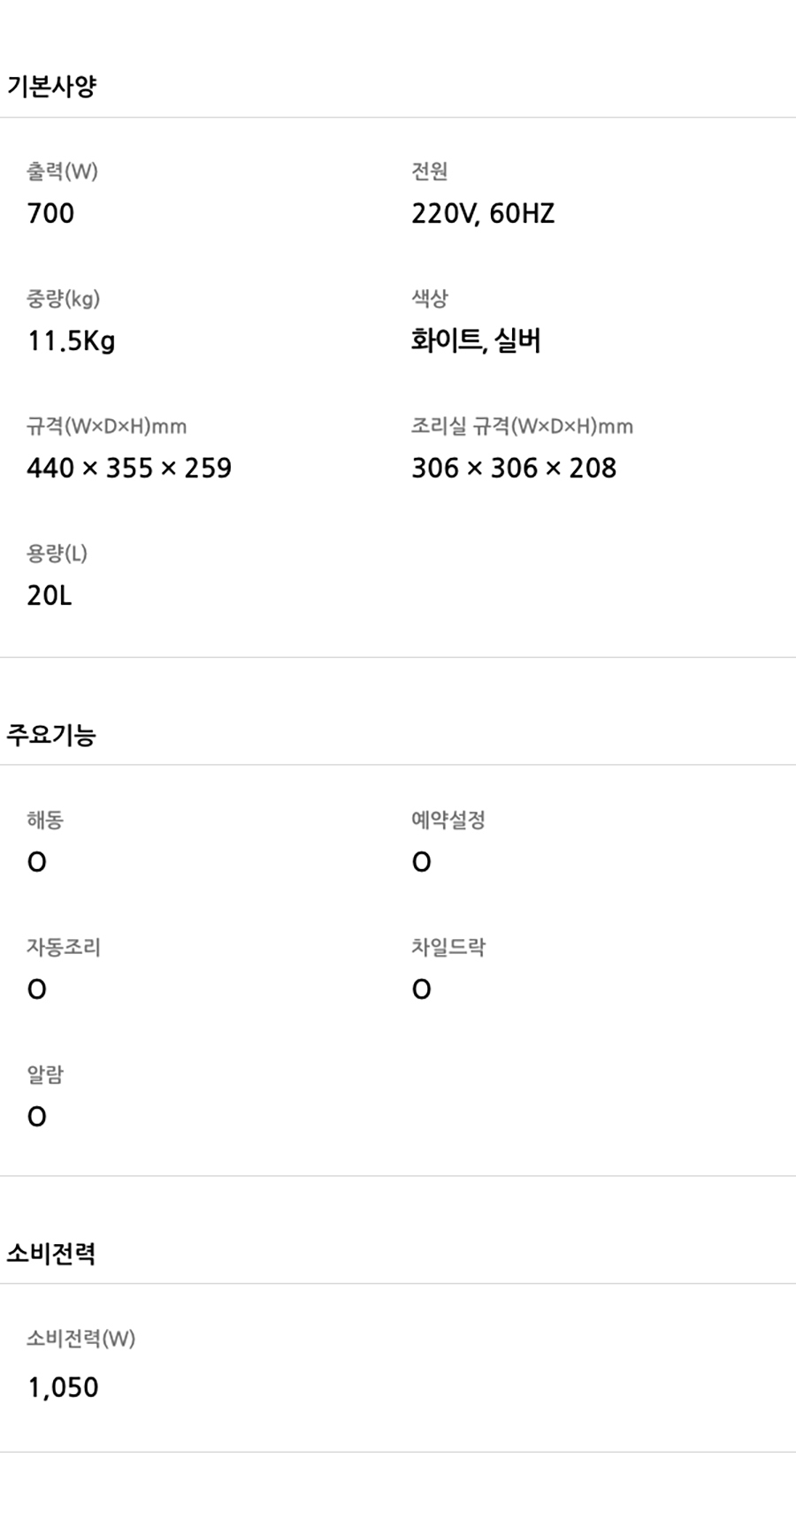Click the 예약설정 feature label
Screen dimensions: 796x1519
448,820
